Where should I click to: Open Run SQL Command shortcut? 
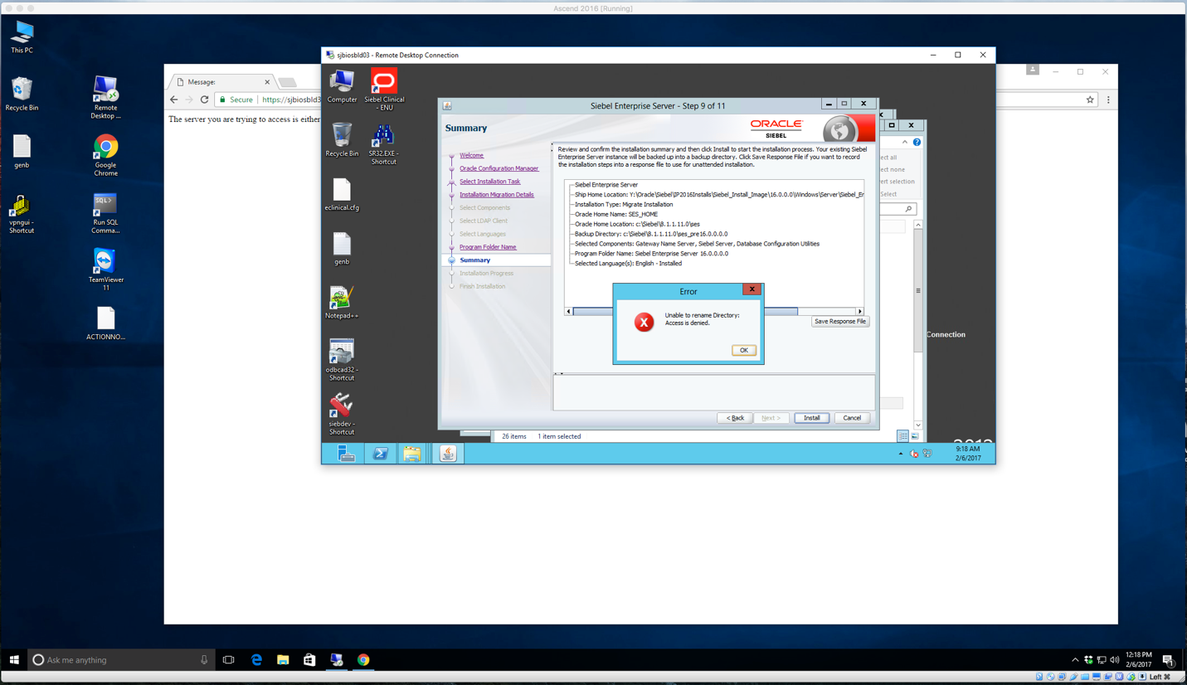(105, 214)
